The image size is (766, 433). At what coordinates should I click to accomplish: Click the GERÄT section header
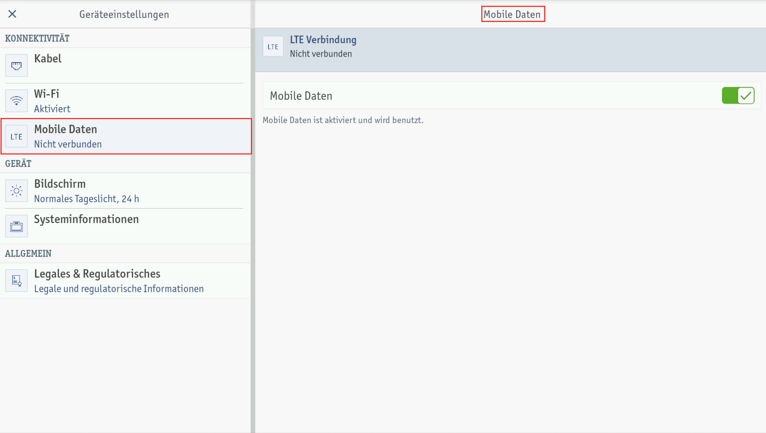pos(18,164)
